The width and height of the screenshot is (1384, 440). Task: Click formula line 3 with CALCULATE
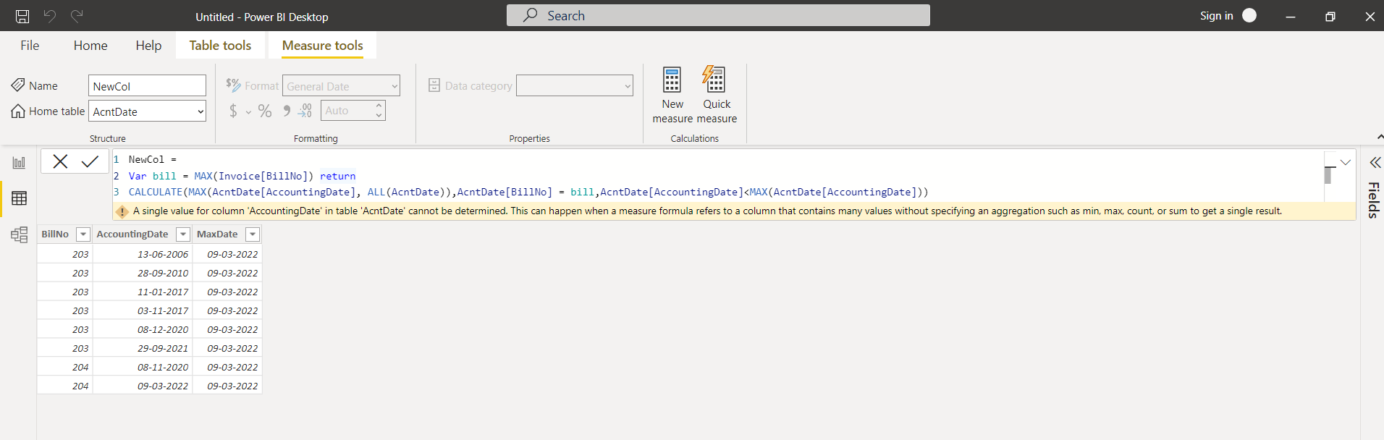click(528, 192)
